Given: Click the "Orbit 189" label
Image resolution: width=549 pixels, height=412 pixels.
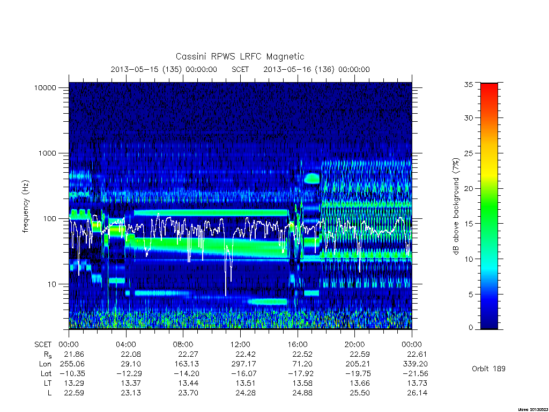Looking at the screenshot, I should 488,369.
